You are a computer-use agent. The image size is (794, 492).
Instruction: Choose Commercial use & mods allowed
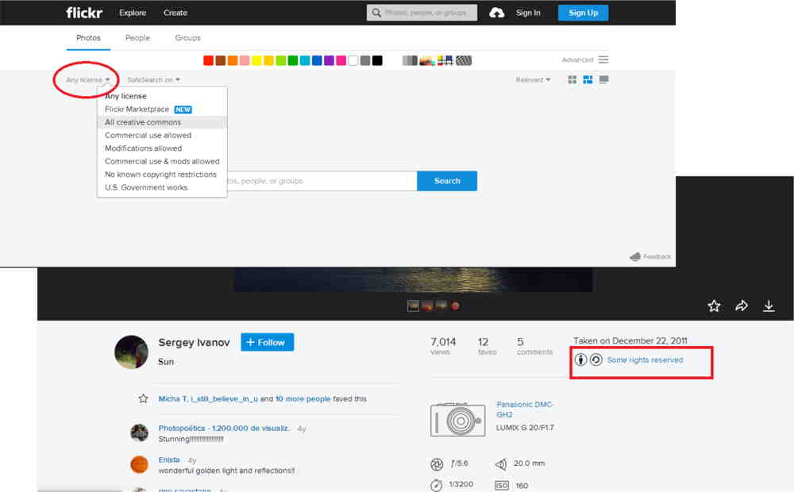162,161
